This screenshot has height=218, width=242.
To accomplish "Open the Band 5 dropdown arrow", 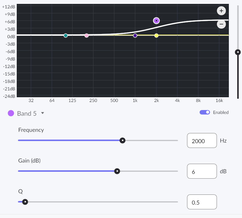I will click(x=42, y=113).
